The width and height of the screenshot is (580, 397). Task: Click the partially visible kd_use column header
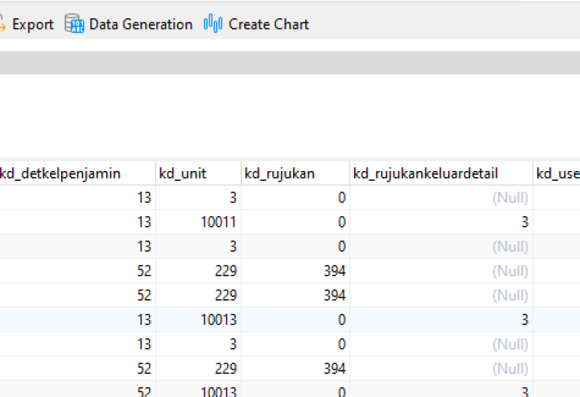click(x=556, y=173)
